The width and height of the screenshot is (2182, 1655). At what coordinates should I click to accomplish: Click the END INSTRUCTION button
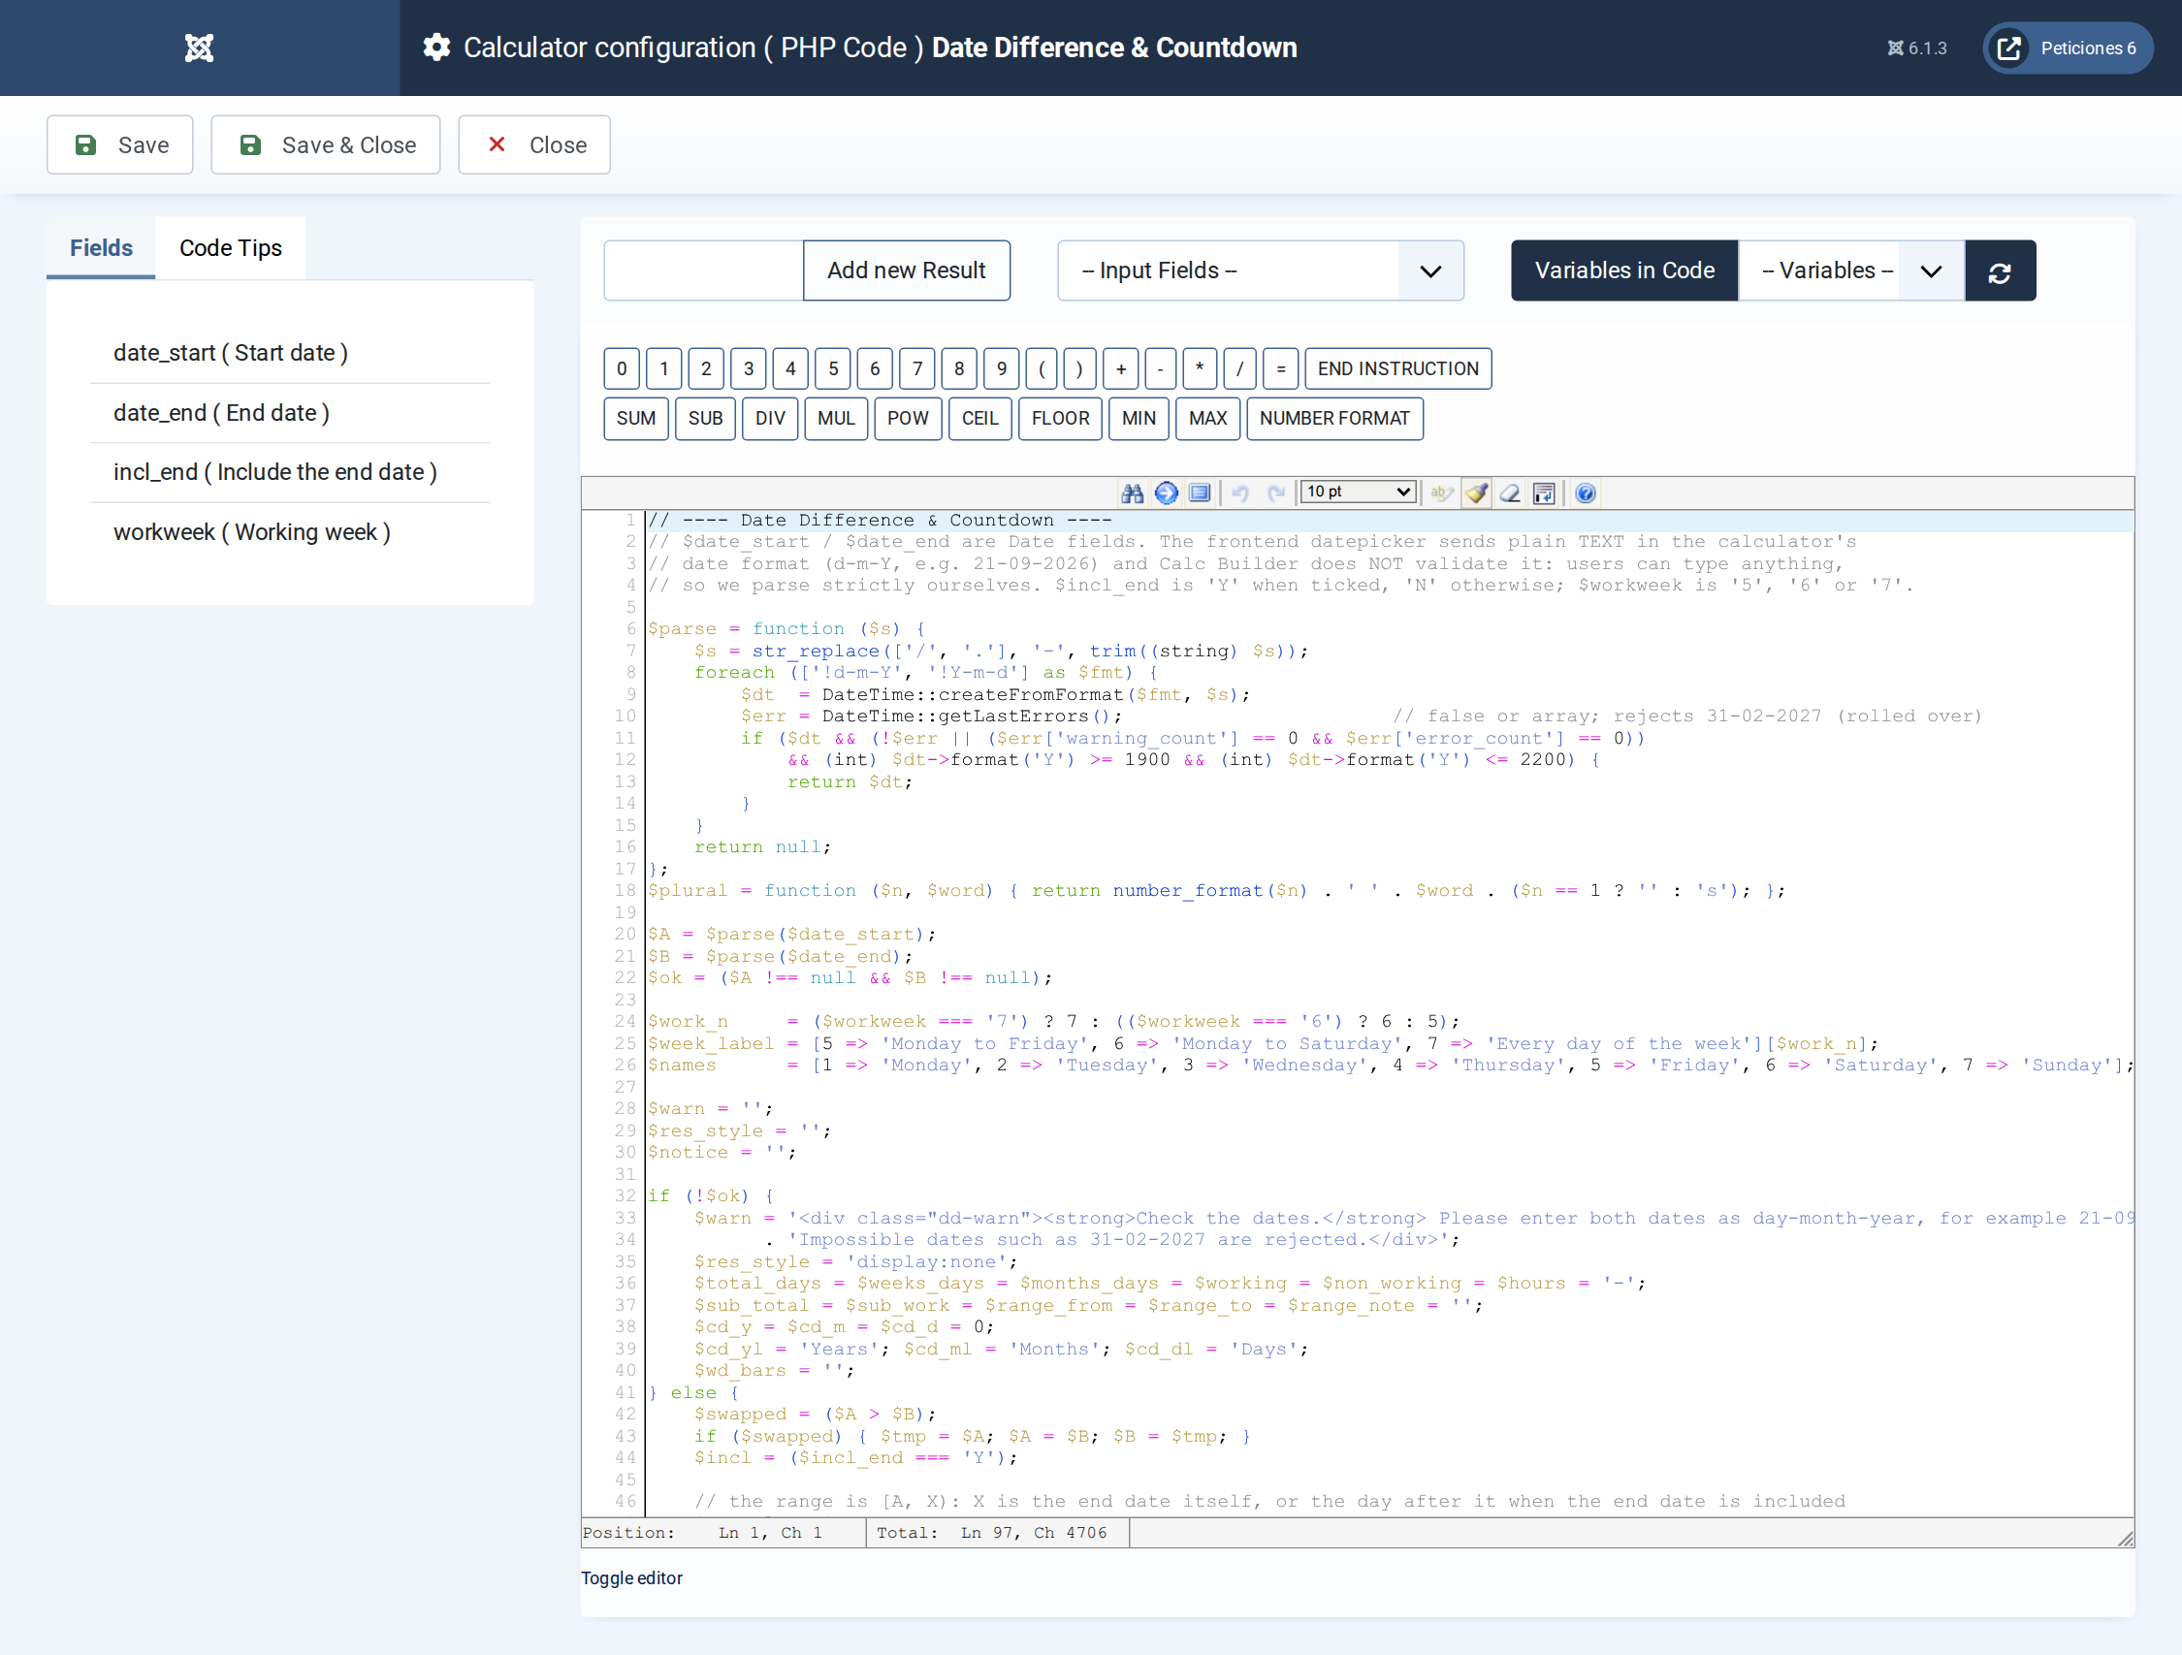point(1397,368)
